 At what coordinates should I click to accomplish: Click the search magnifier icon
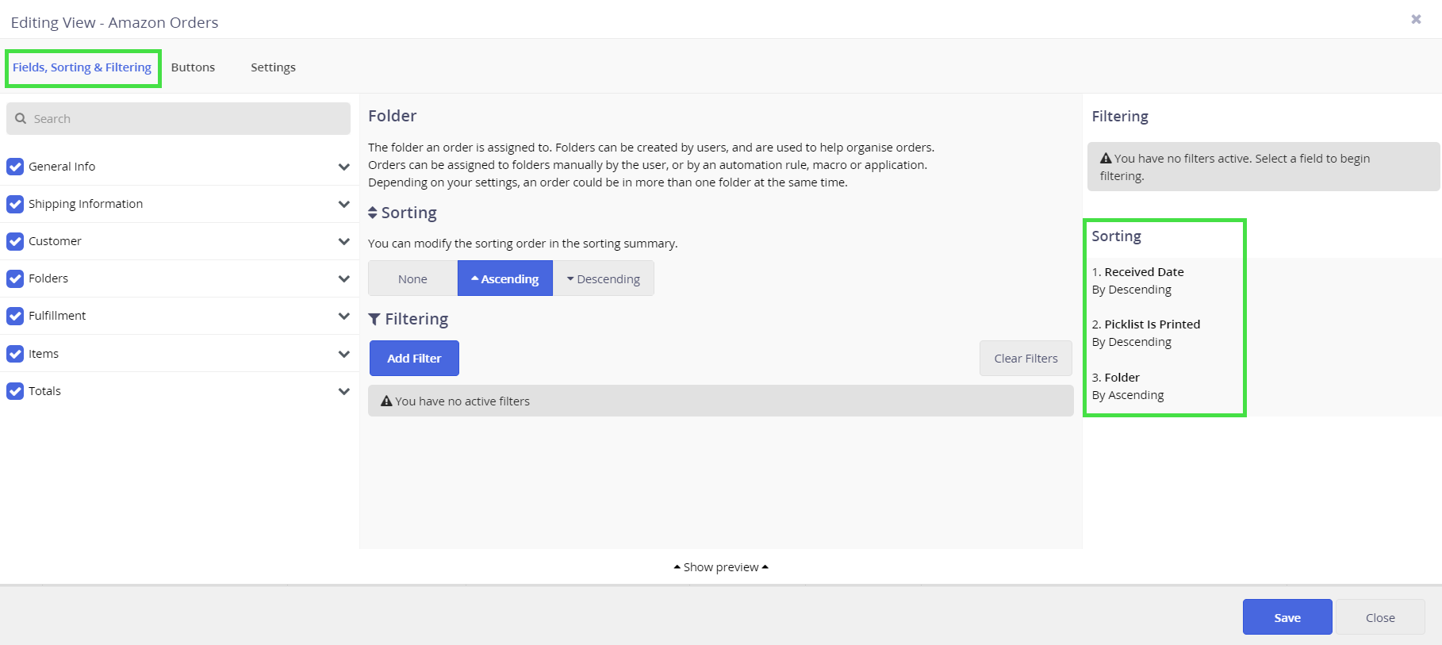[x=21, y=119]
